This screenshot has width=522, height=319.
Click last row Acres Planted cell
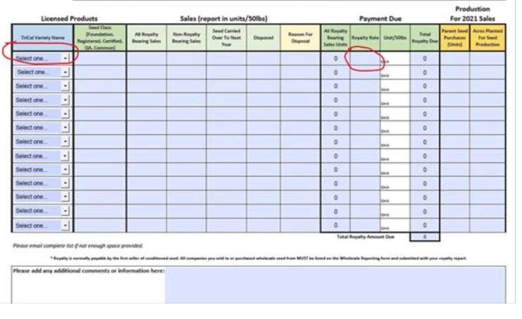click(x=487, y=226)
